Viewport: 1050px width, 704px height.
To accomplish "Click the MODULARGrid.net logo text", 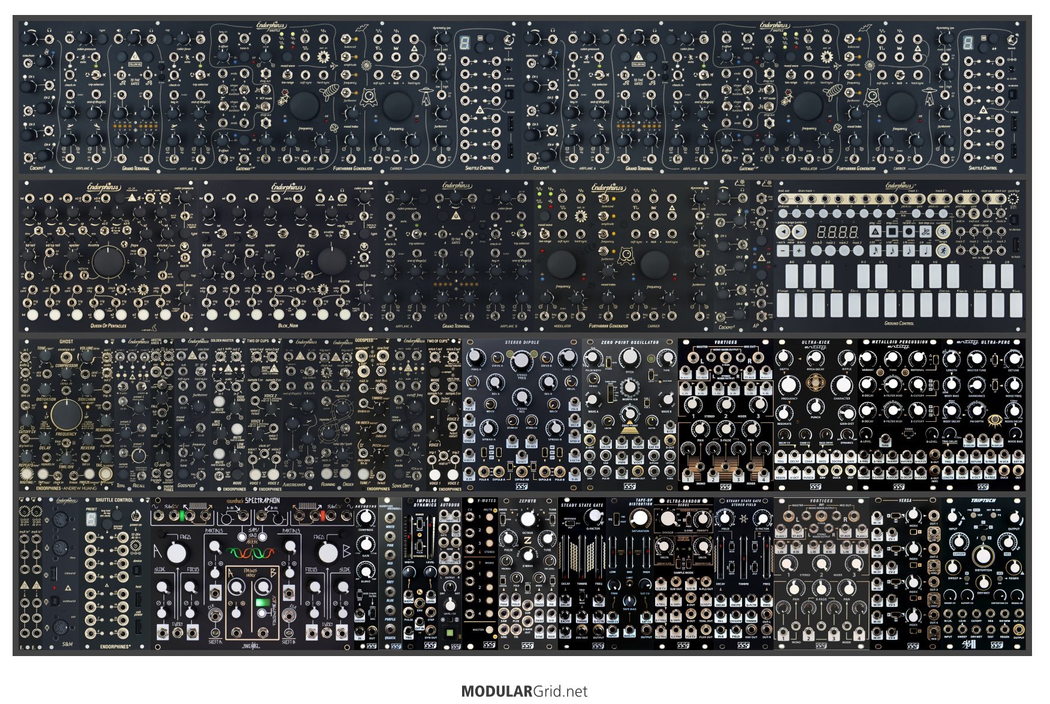I will pyautogui.click(x=524, y=691).
